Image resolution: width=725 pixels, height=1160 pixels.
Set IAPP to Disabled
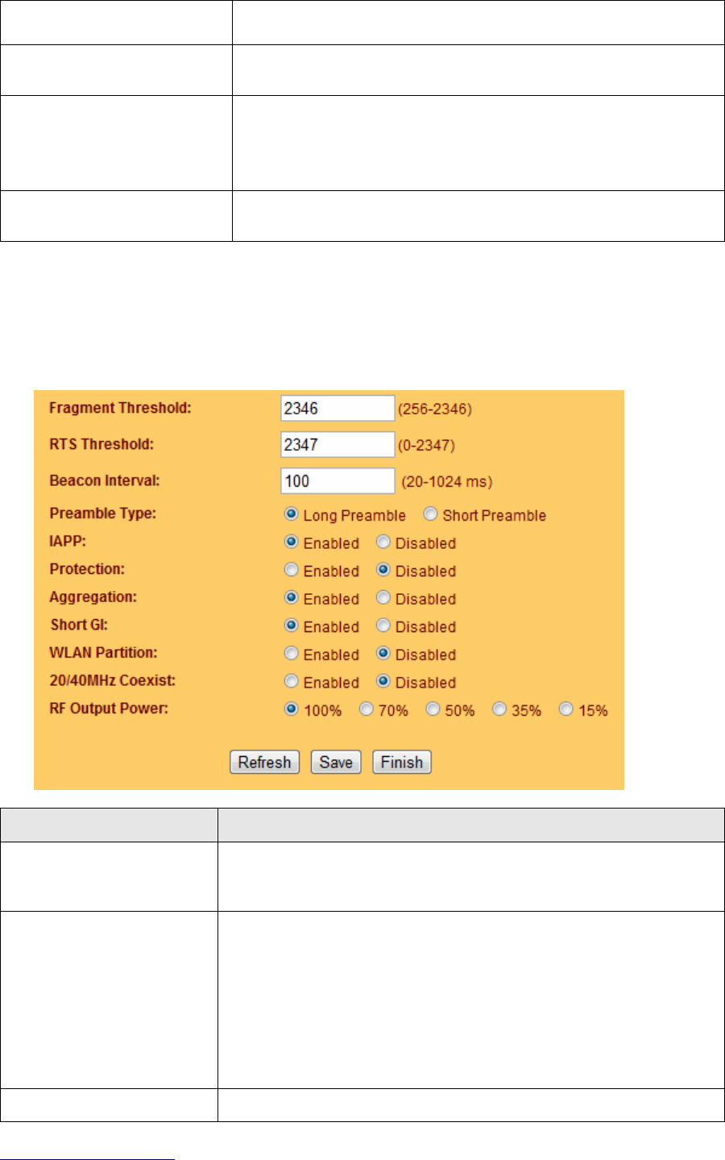click(383, 542)
